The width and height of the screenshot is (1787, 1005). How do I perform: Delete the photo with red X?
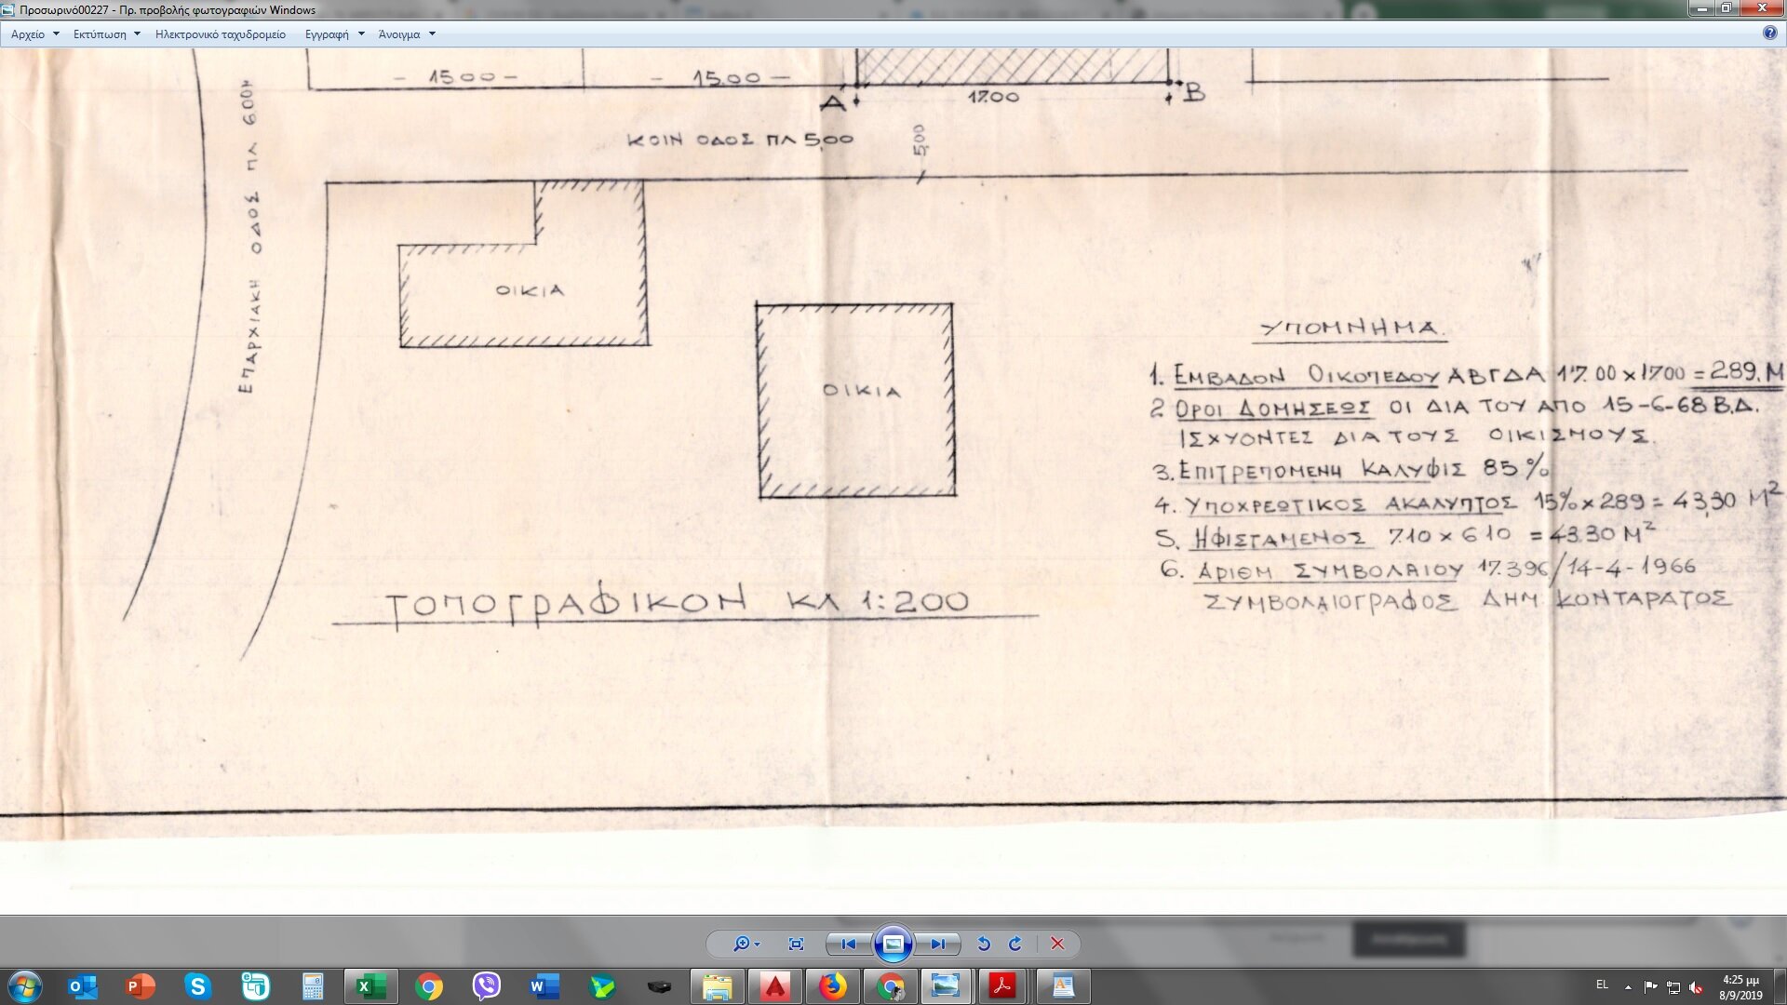1057,944
